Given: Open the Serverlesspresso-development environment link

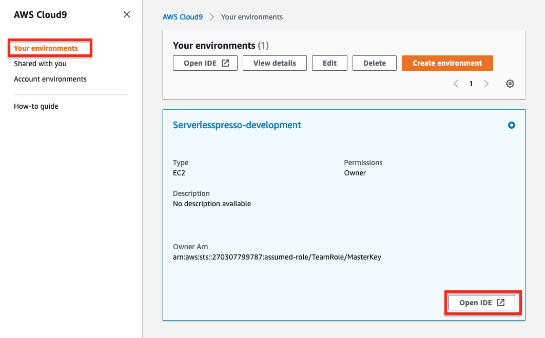Looking at the screenshot, I should click(237, 125).
